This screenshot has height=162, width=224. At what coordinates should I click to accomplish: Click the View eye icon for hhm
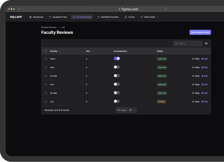click(x=193, y=84)
